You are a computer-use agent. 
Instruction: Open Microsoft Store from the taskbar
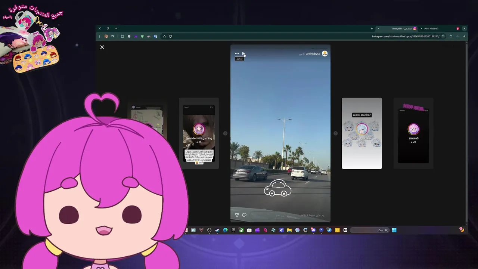tap(249, 230)
